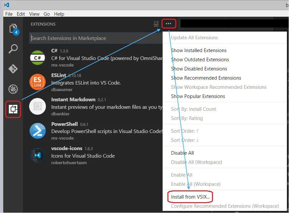The image size is (289, 213).
Task: Open the Help menu
Action: tap(59, 14)
